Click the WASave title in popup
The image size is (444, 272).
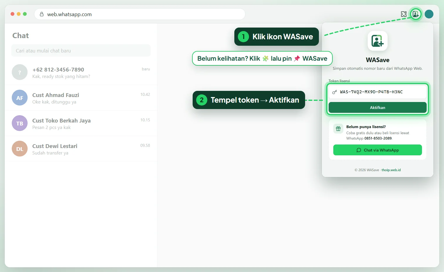[x=378, y=60]
